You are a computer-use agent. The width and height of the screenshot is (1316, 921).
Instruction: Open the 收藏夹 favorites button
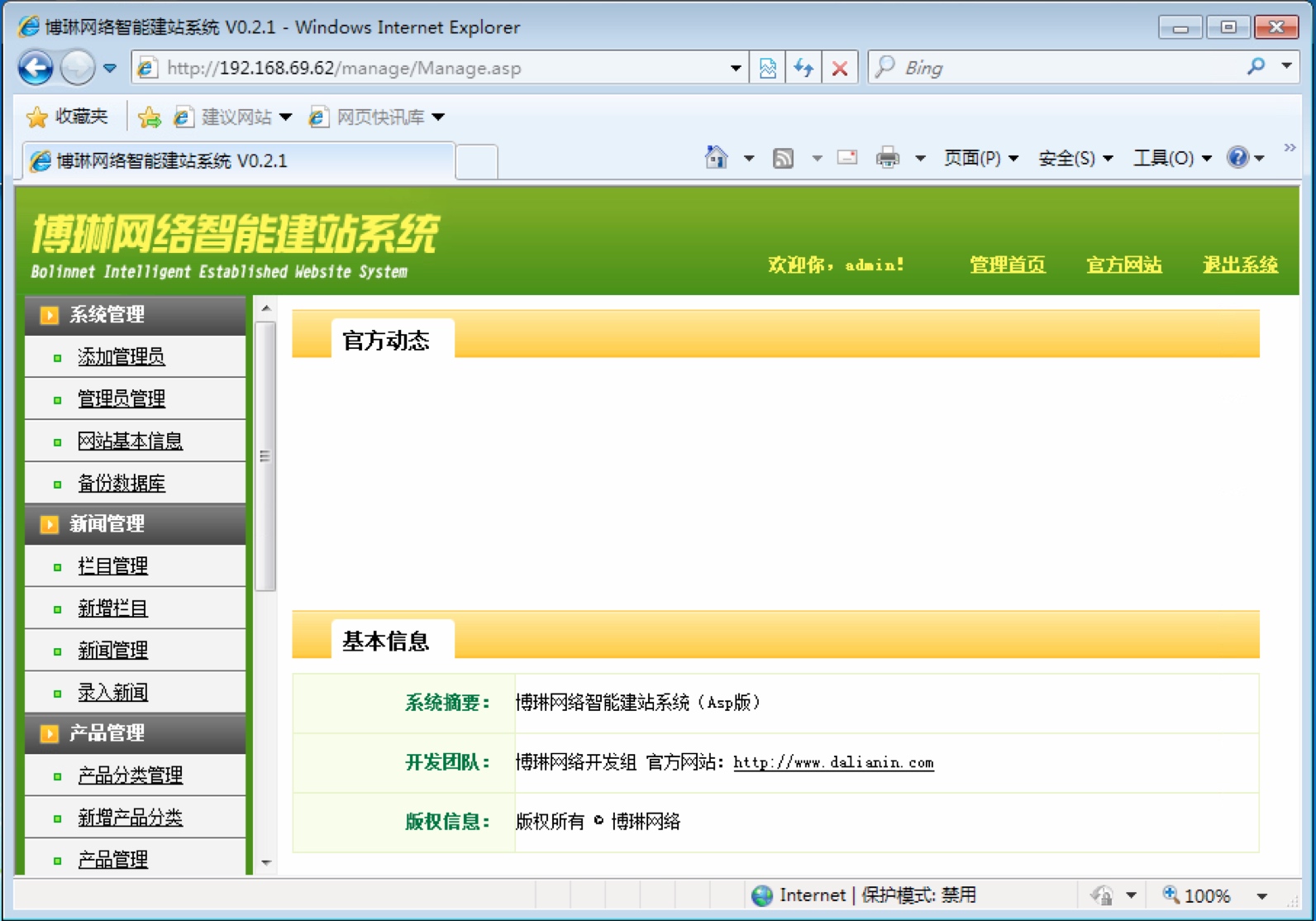tap(67, 117)
